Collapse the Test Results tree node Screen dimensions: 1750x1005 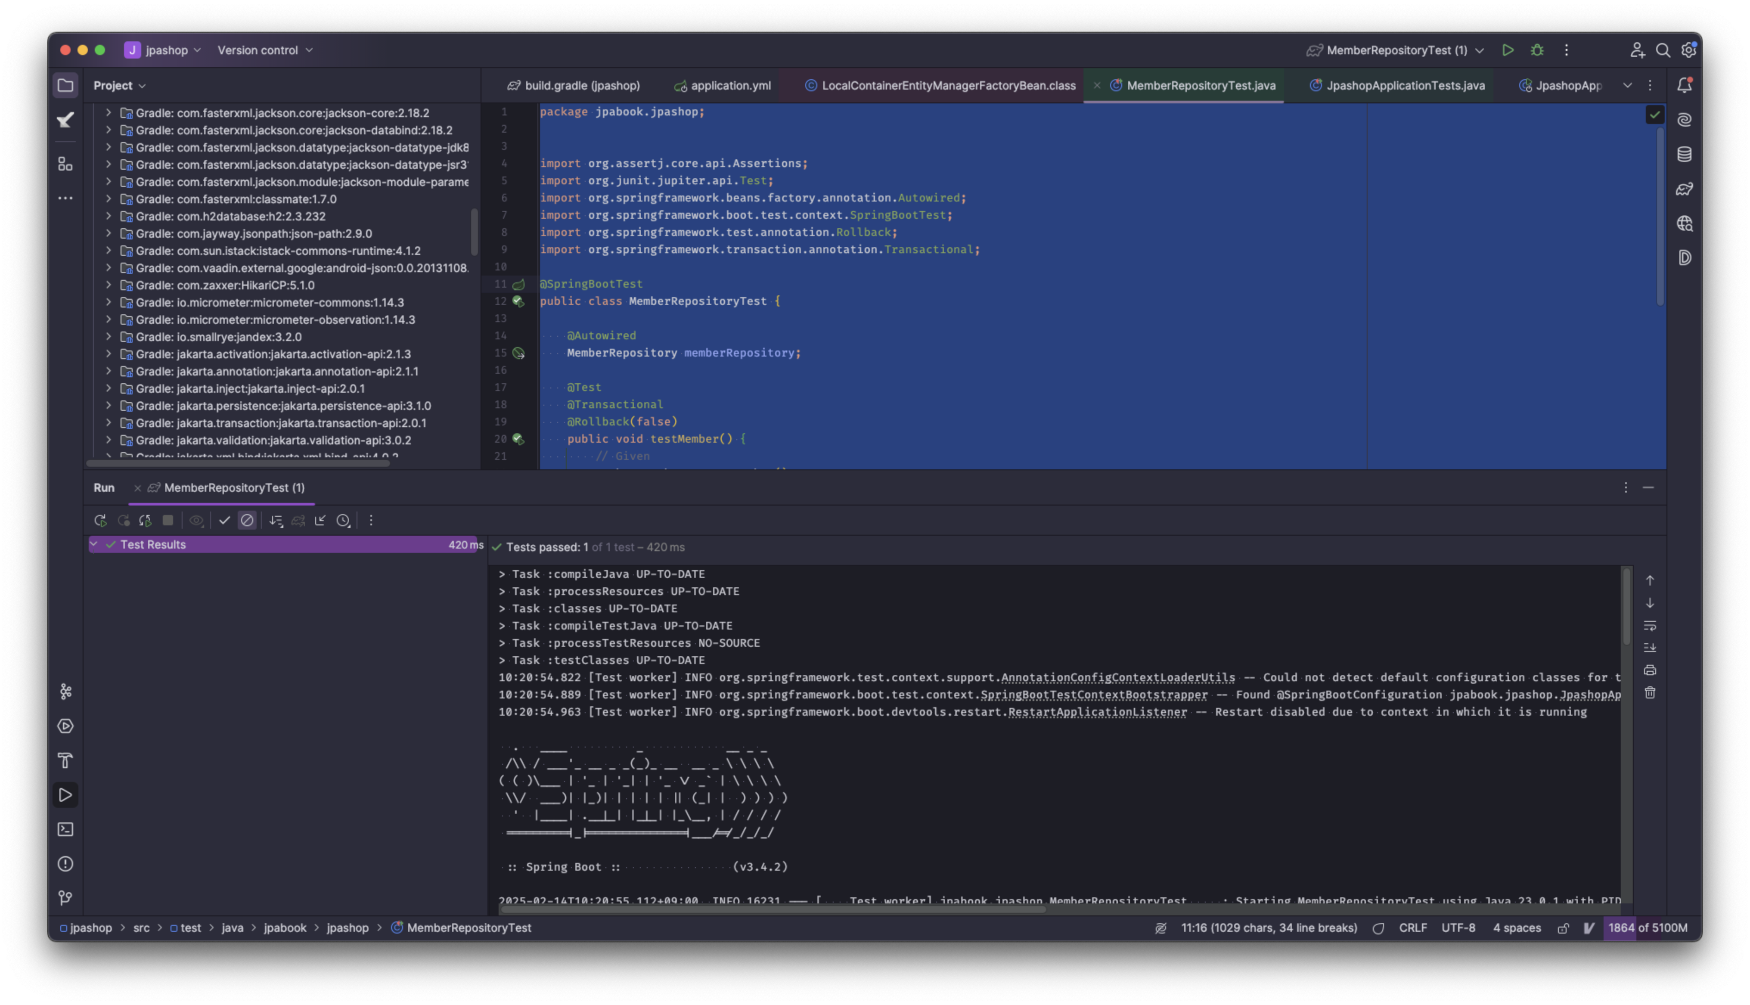click(x=94, y=545)
